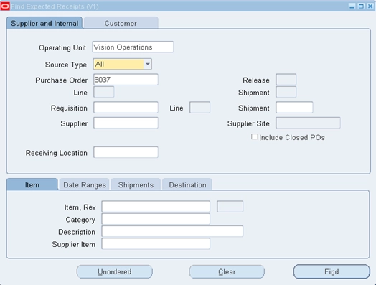Click the PO Line field under Purchase Order
376x285 pixels.
[x=104, y=92]
